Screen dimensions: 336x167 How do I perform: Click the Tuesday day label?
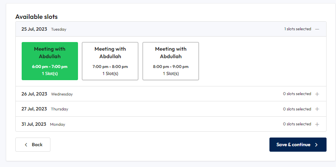[x=59, y=29]
